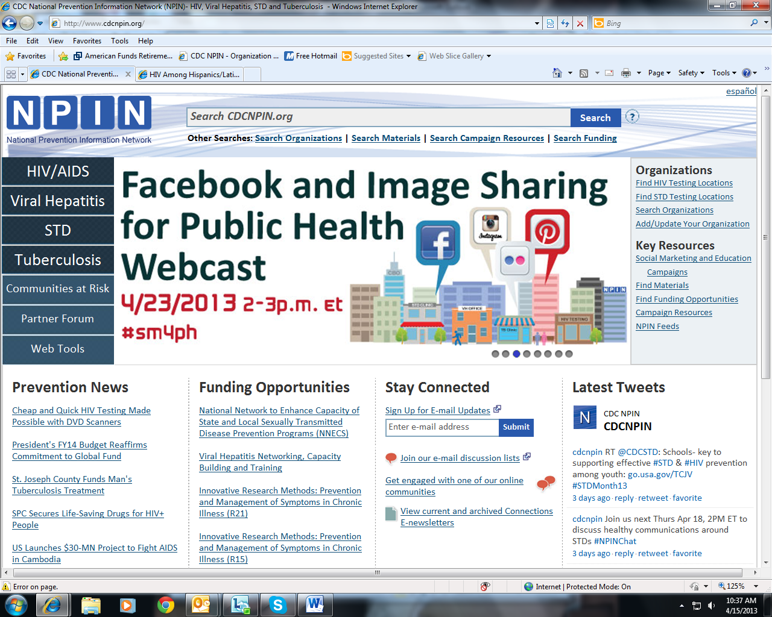
Task: Click the Read Mail icon in command bar
Action: point(609,73)
